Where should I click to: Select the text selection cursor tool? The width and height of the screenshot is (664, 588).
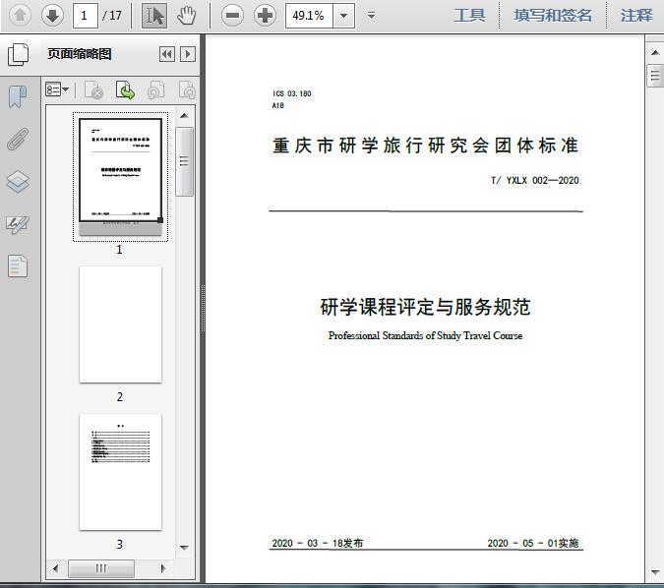point(154,16)
